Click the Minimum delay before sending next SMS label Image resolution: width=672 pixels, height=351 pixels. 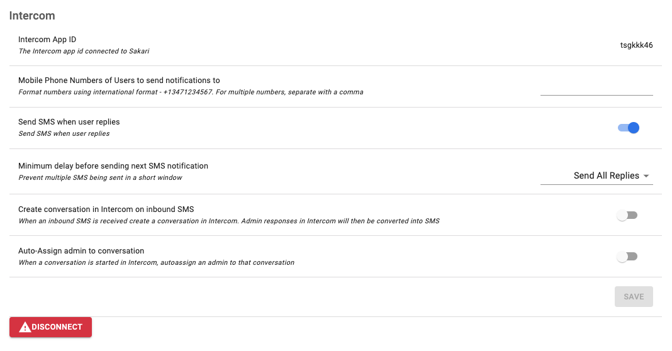pyautogui.click(x=113, y=166)
